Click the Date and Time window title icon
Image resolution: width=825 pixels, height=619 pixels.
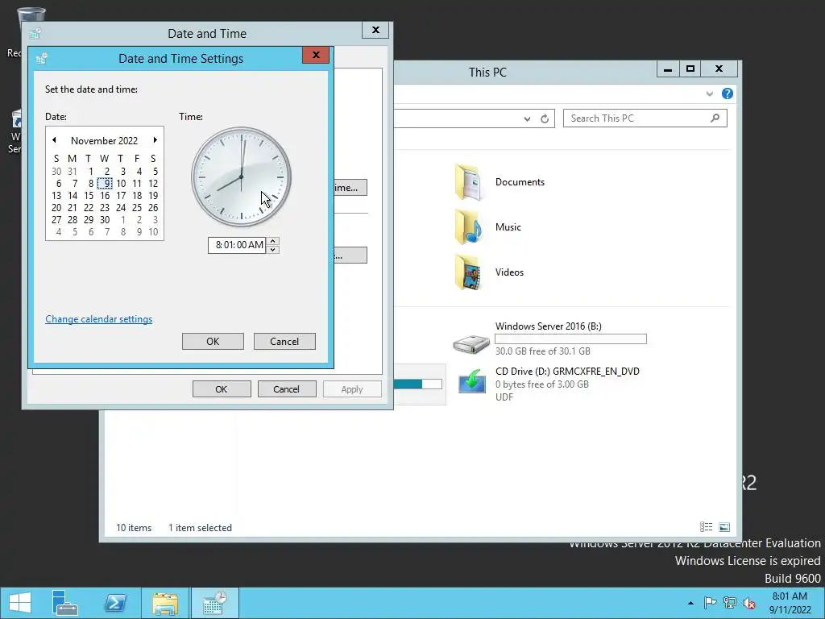click(35, 34)
